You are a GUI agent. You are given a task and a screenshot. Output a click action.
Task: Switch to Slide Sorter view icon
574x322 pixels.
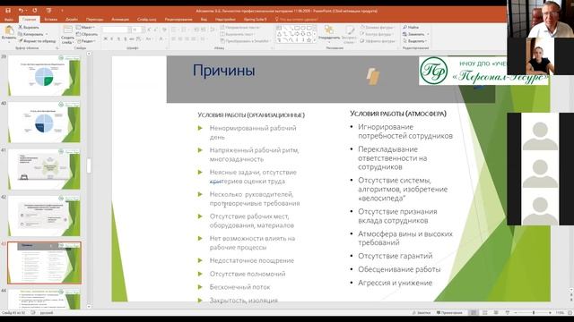[x=485, y=313]
